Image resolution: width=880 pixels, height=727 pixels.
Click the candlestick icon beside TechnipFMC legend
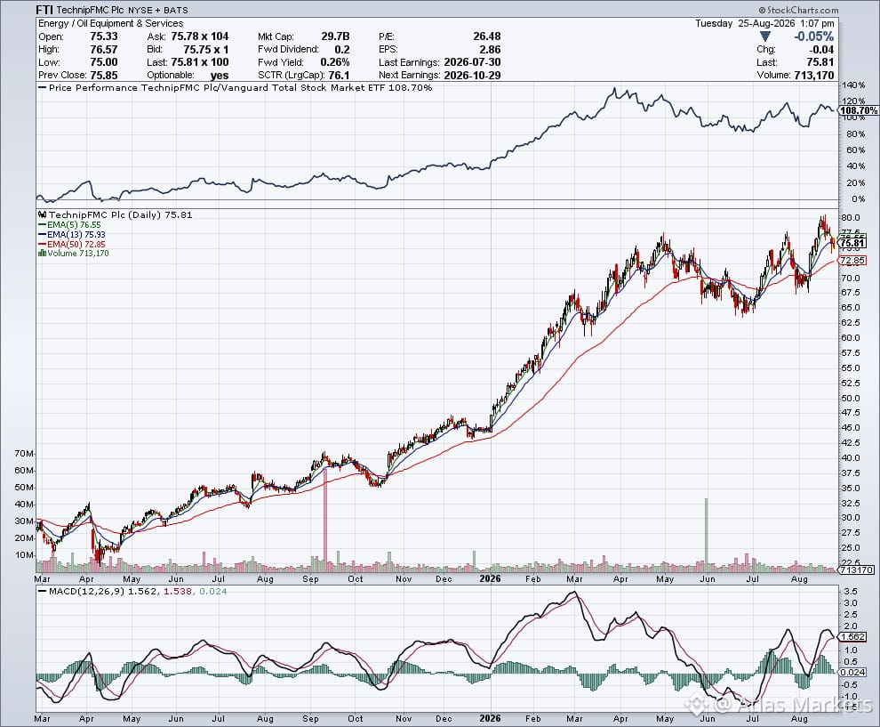[43, 214]
